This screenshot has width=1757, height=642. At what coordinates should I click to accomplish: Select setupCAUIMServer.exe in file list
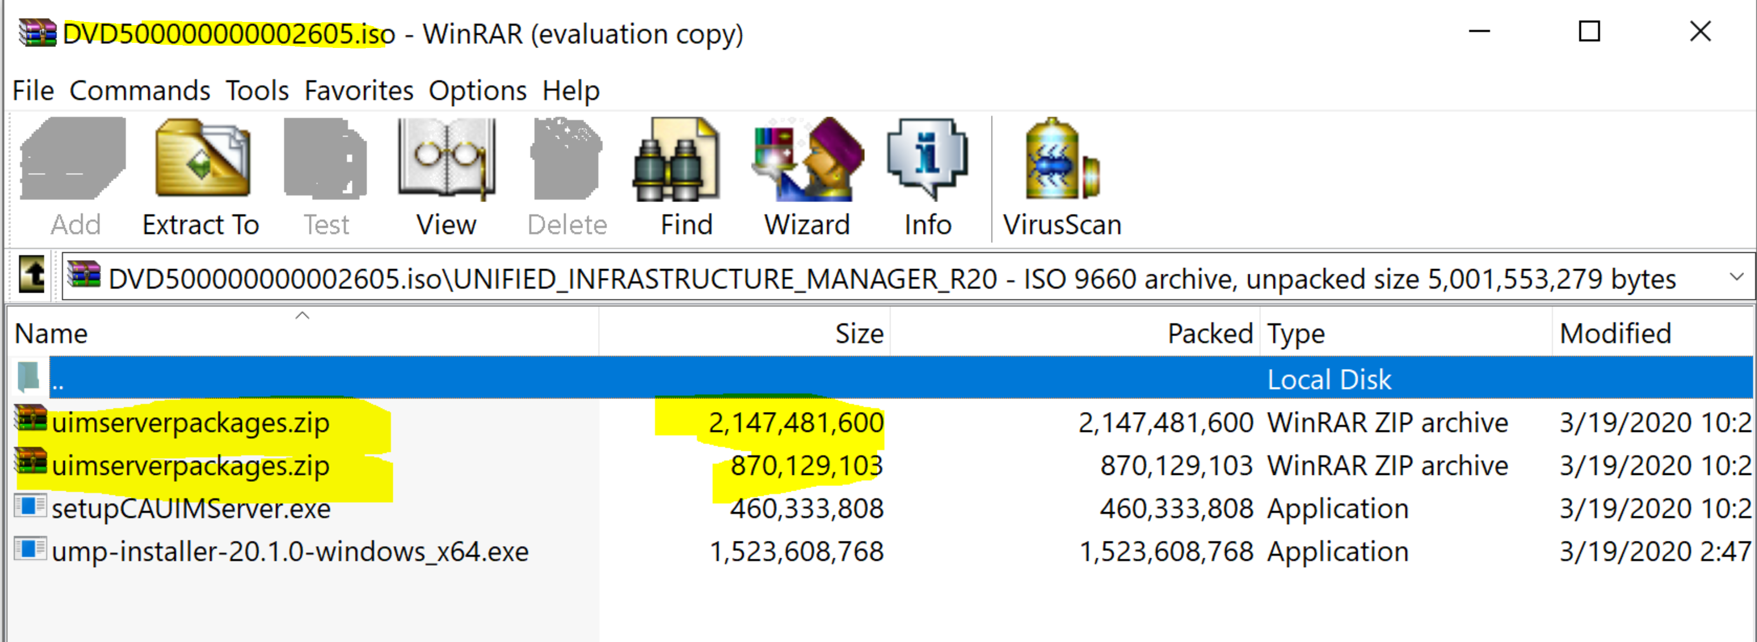[x=191, y=509]
